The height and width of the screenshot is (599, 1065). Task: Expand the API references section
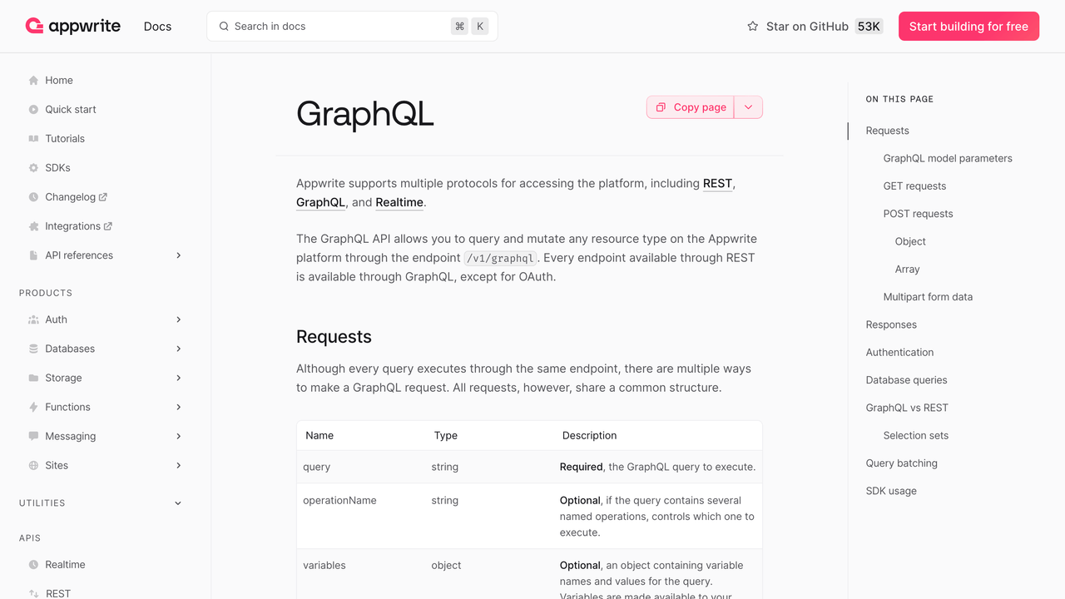pos(178,255)
